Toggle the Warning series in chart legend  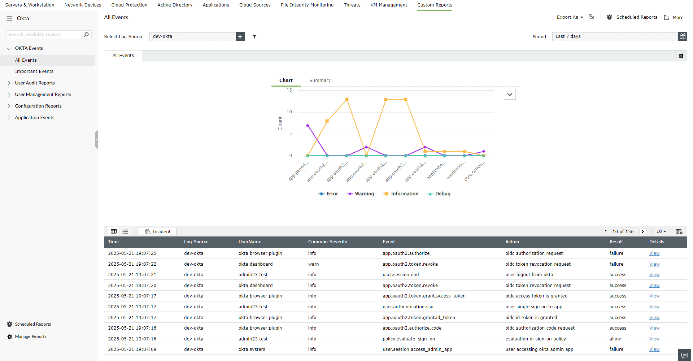[360, 194]
